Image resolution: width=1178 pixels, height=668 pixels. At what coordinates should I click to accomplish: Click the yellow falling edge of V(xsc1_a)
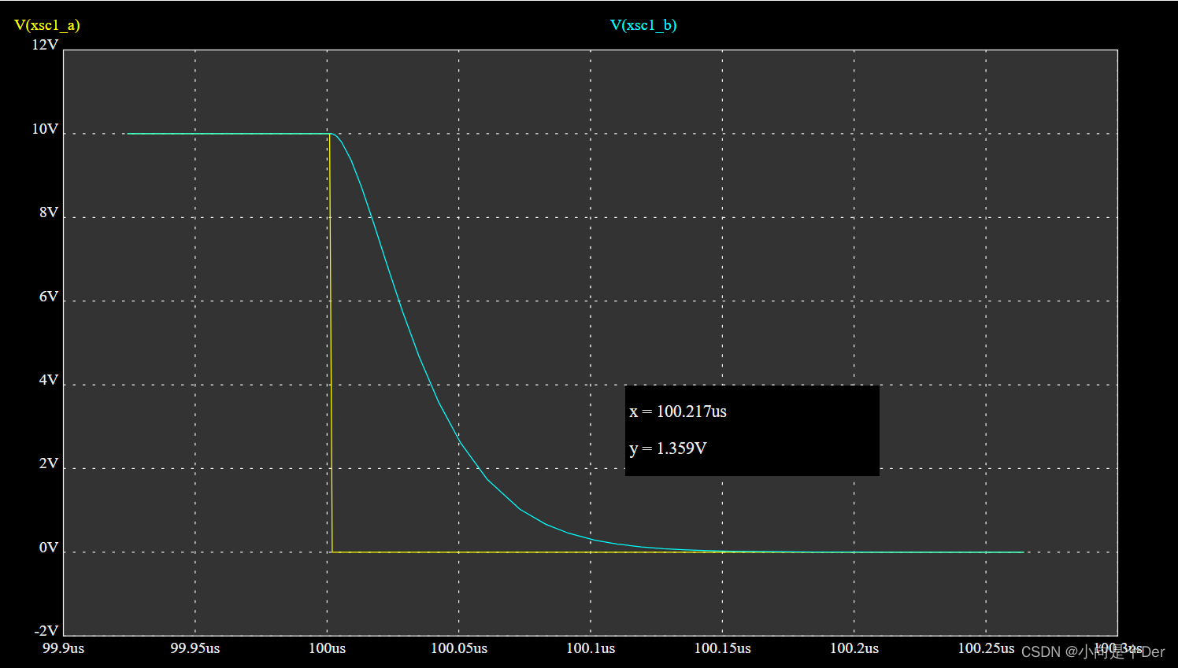331,343
